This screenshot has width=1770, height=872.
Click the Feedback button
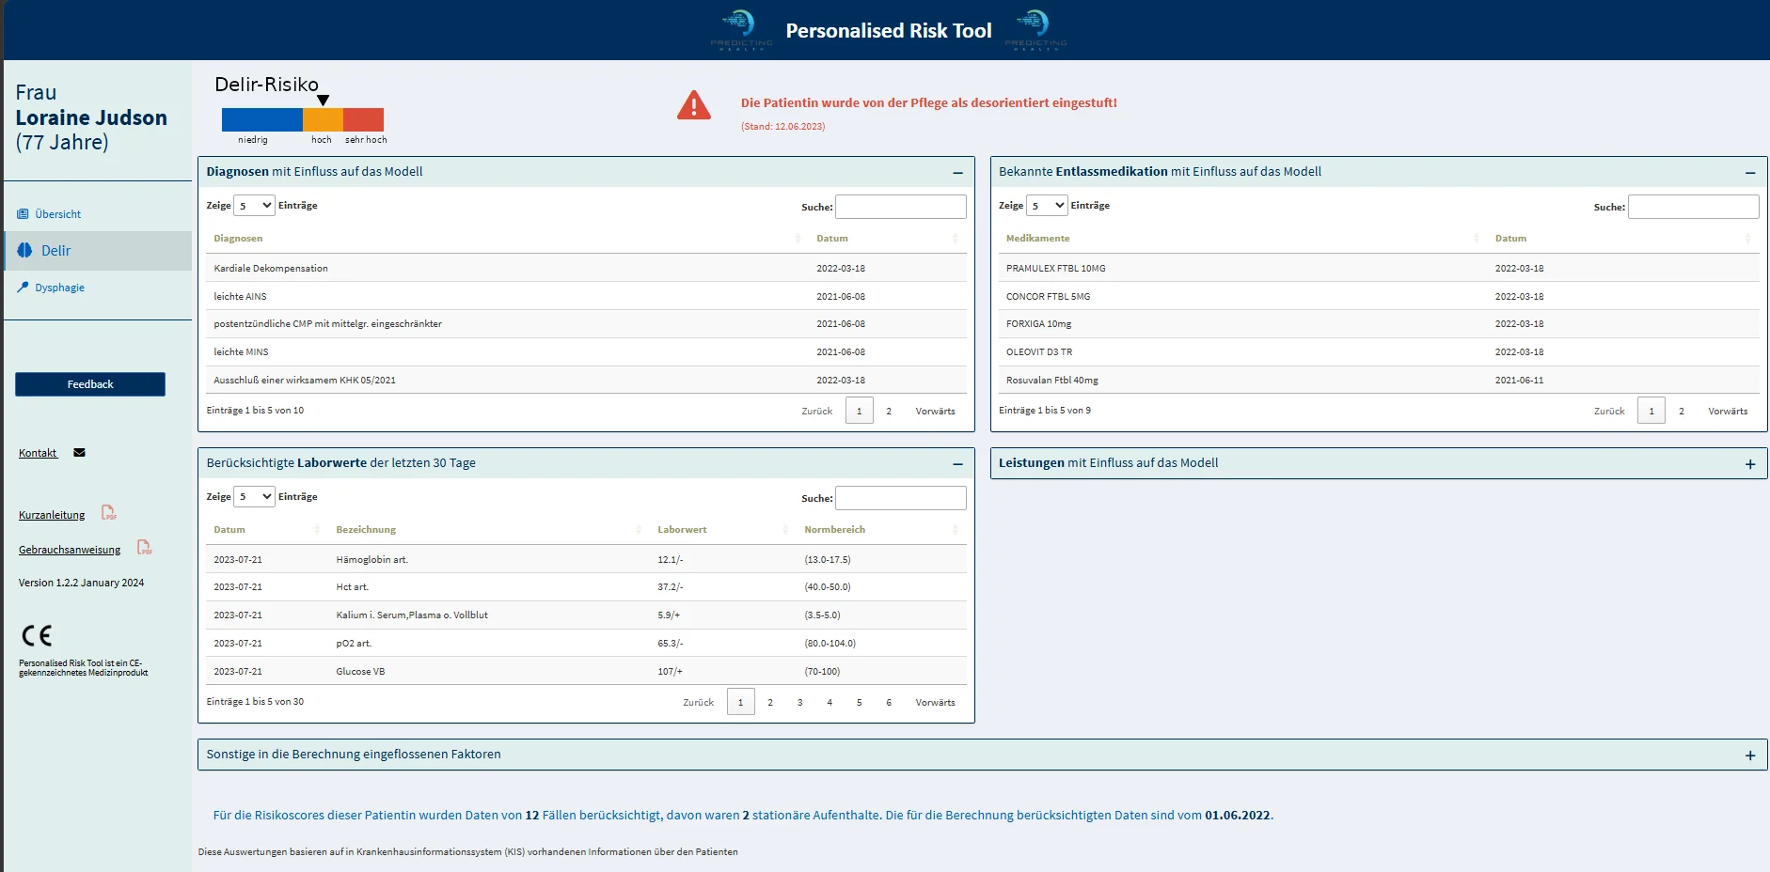(90, 384)
